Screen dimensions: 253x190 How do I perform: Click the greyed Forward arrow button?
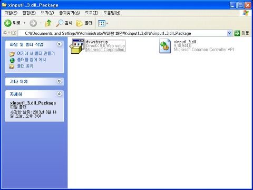33,23
